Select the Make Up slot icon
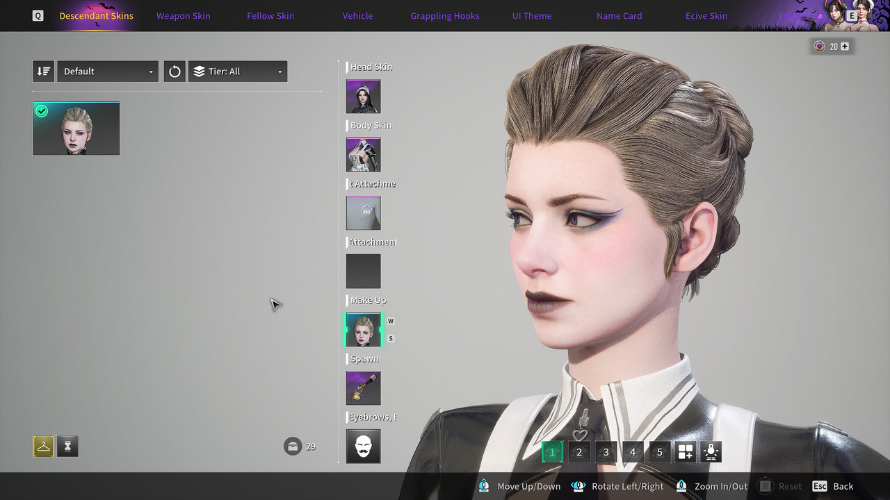This screenshot has width=890, height=500. (363, 330)
